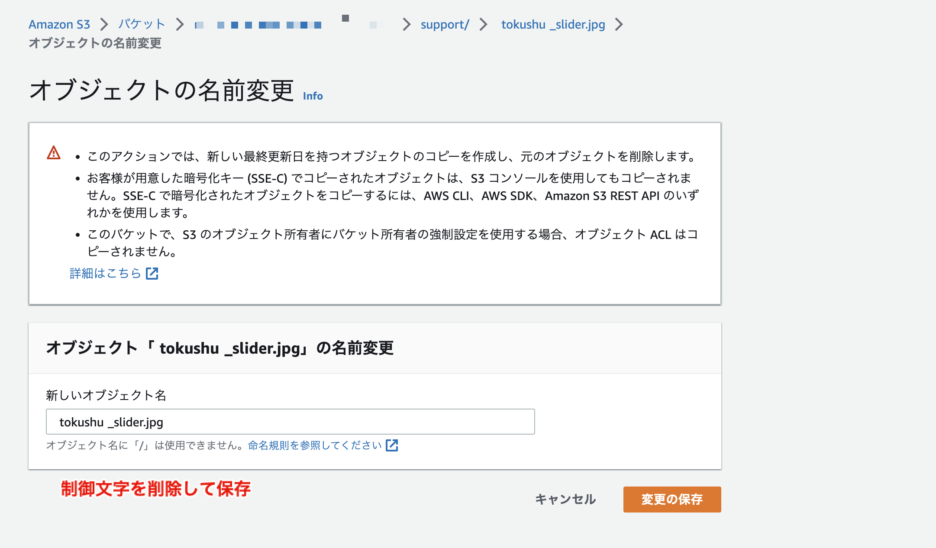Click chevron after tokushu _slider.jpg breadcrumb
Viewport: 936px width, 548px height.
pyautogui.click(x=619, y=24)
